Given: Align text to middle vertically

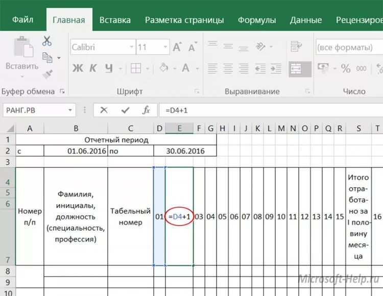Looking at the screenshot, I should pos(228,46).
